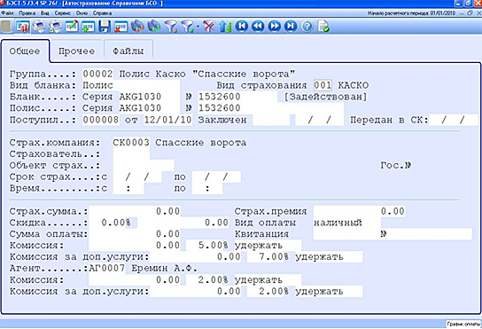Open the chart window toolbar icon

pos(23,27)
